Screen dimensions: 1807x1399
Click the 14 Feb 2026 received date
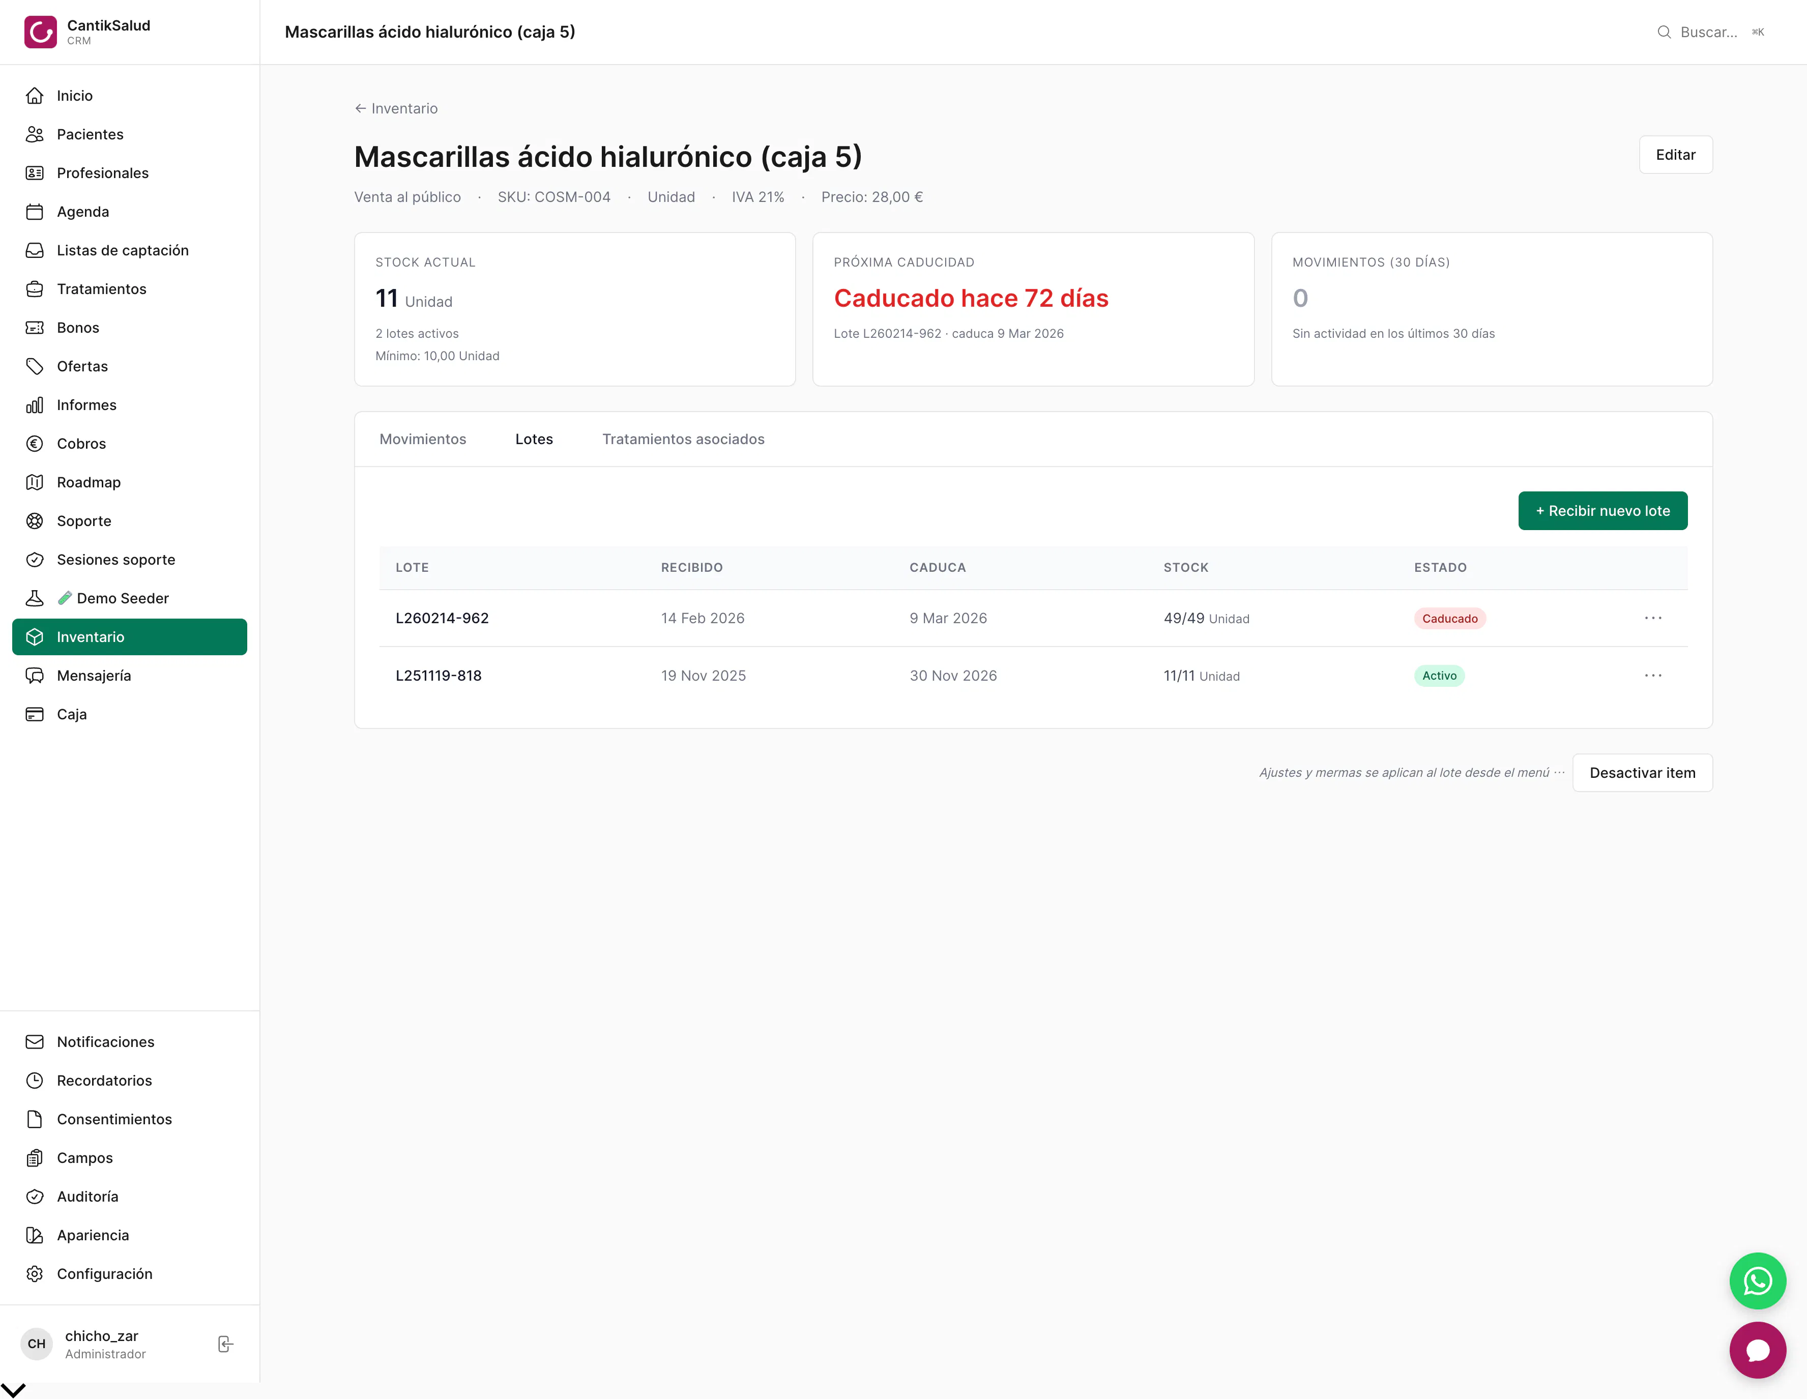(x=703, y=618)
